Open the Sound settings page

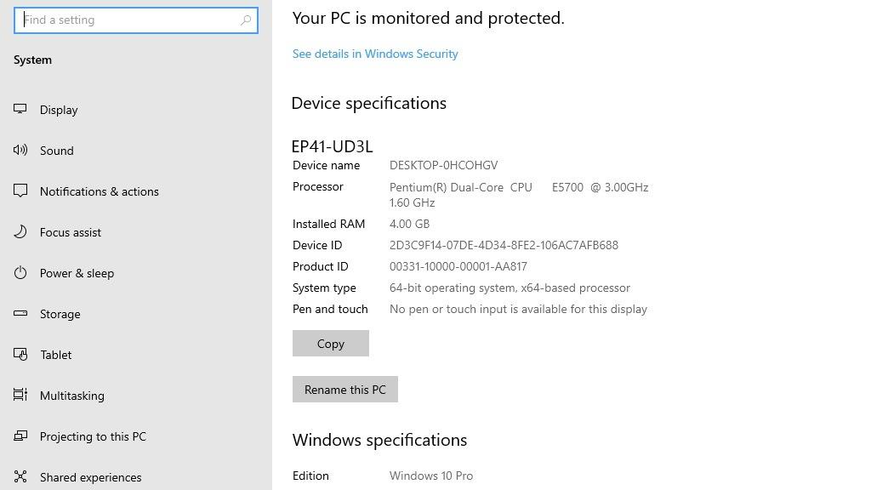(57, 151)
